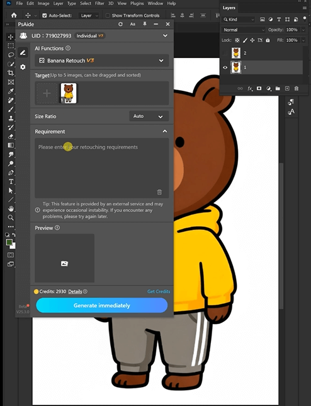
Task: Select the Hand tool
Action: coord(11,209)
